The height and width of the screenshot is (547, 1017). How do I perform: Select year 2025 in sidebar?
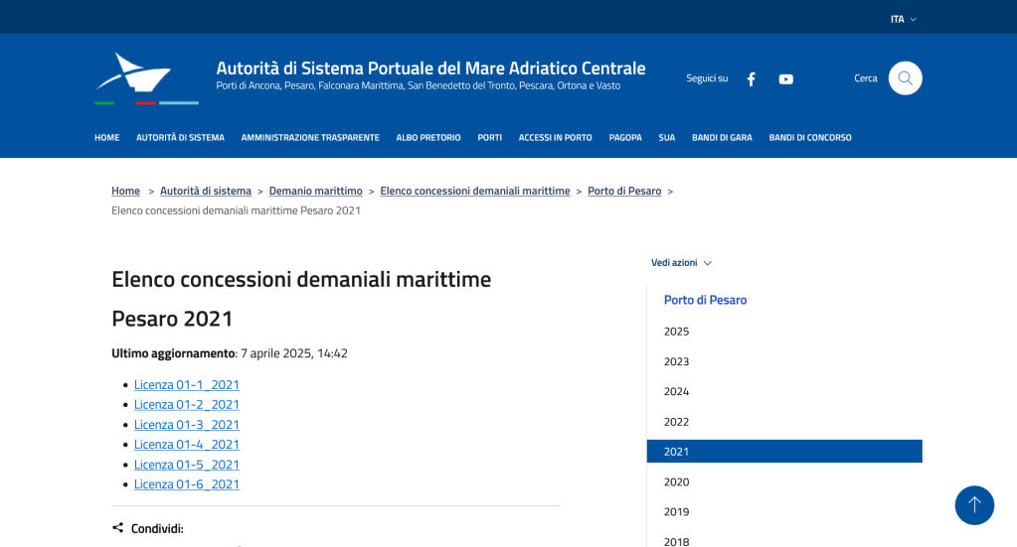(677, 332)
